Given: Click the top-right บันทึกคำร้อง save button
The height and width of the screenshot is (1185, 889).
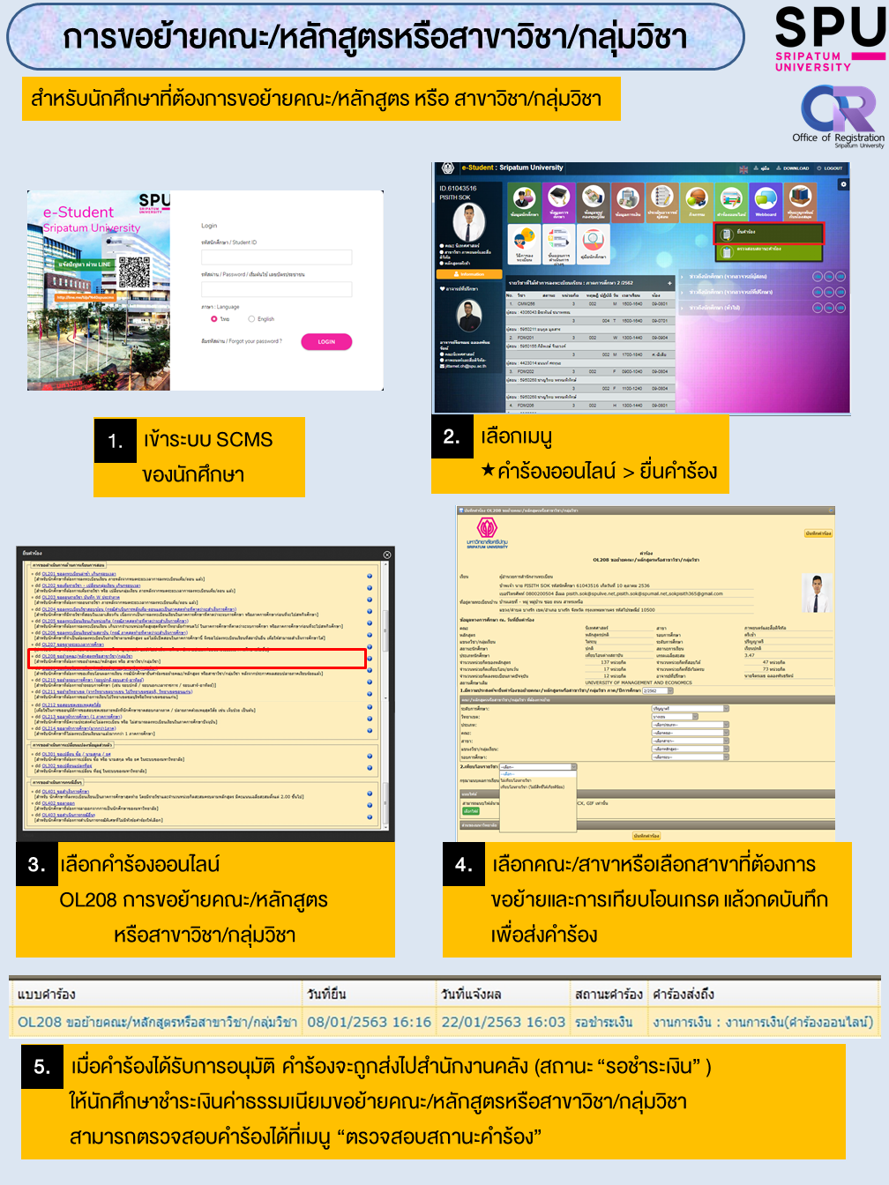Looking at the screenshot, I should point(818,533).
